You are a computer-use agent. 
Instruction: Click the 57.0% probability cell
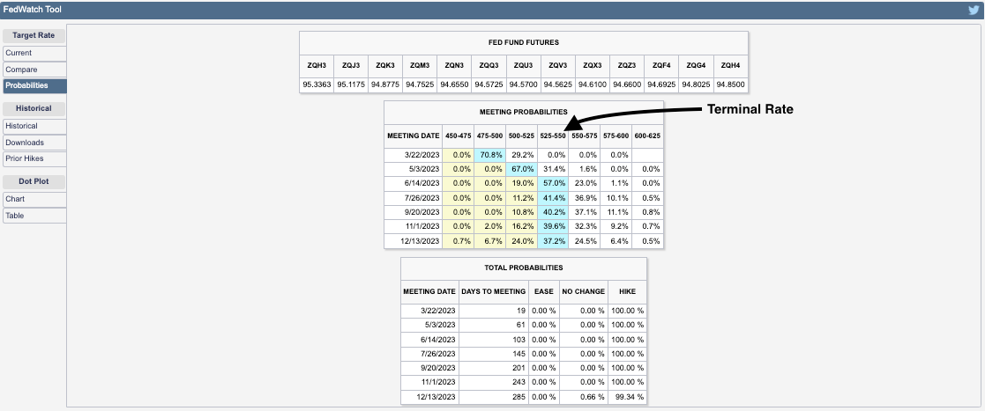pos(553,184)
